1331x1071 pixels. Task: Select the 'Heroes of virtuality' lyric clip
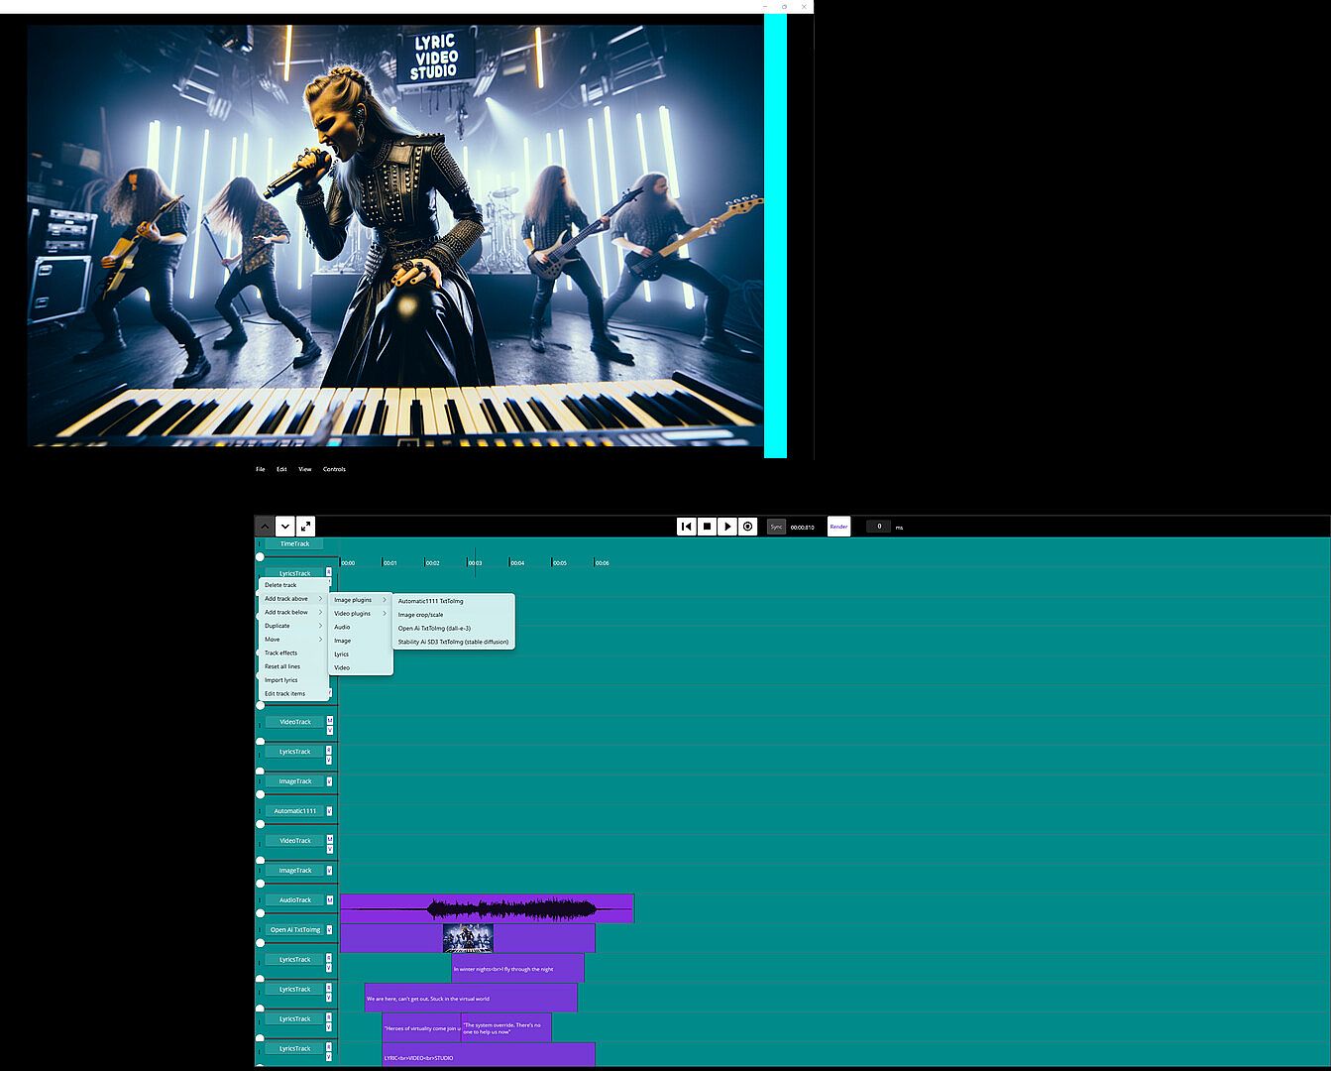tap(421, 1027)
